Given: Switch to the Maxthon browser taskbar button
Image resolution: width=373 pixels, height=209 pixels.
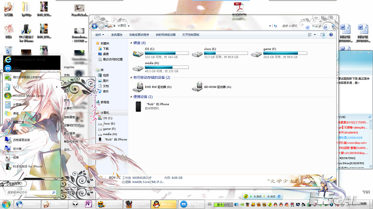Looking at the screenshot, I should tap(192, 204).
